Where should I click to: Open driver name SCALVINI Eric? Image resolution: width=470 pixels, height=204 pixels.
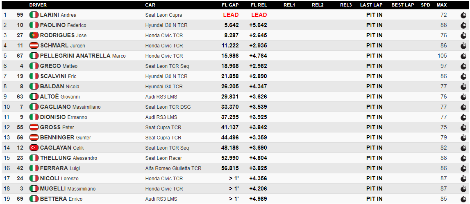coord(58,76)
